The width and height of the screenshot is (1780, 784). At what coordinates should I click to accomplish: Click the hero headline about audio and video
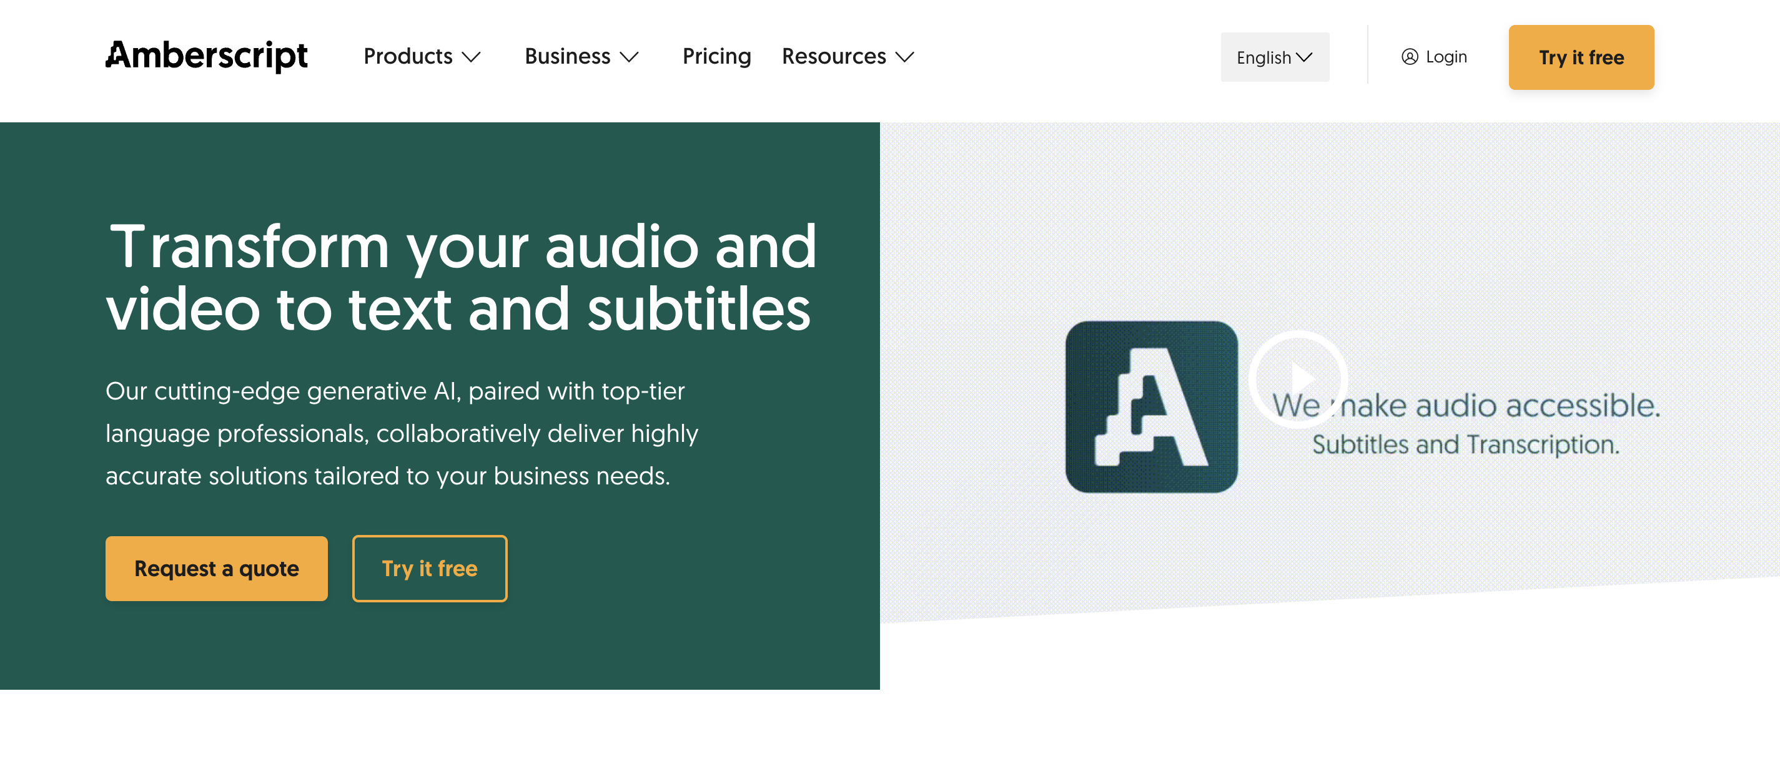tap(460, 277)
